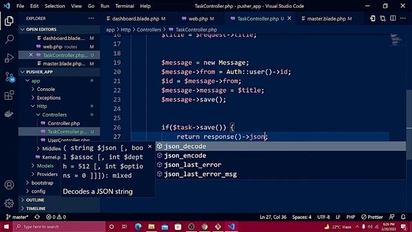Screen dimensions: 412x232
Task: Open the Extensions view
Action: coord(9,95)
